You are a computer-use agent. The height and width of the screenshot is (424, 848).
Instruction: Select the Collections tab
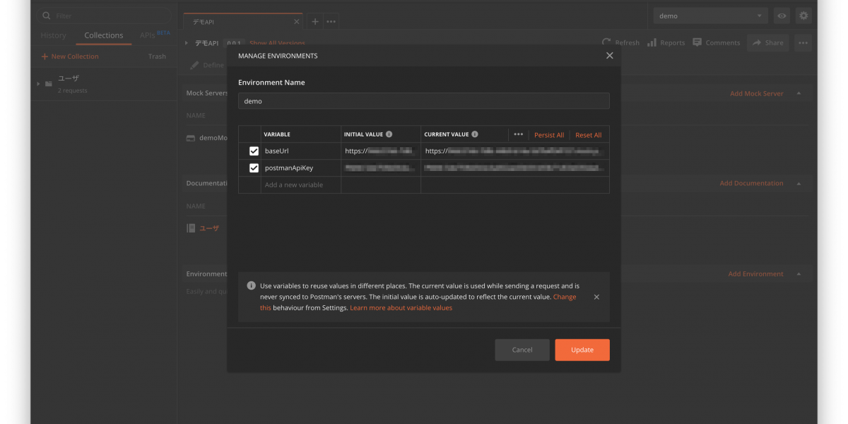pos(103,35)
